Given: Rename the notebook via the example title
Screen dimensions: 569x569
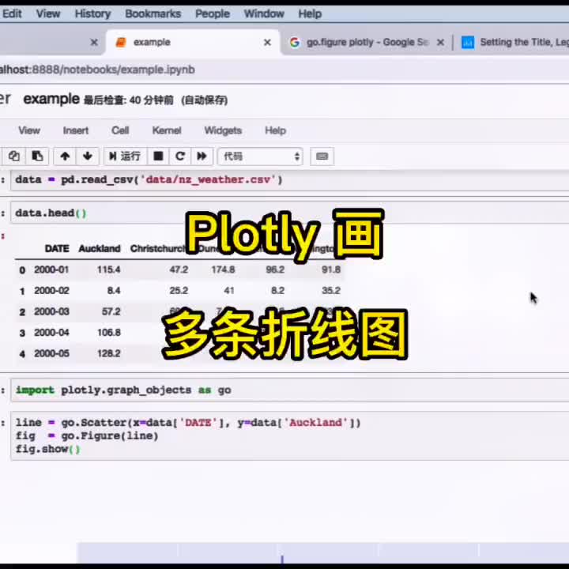Looking at the screenshot, I should point(51,99).
